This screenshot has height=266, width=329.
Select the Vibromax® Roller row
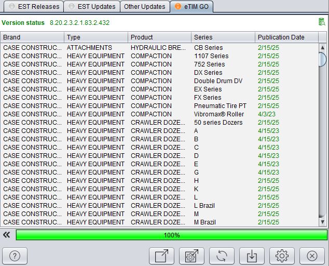point(159,114)
